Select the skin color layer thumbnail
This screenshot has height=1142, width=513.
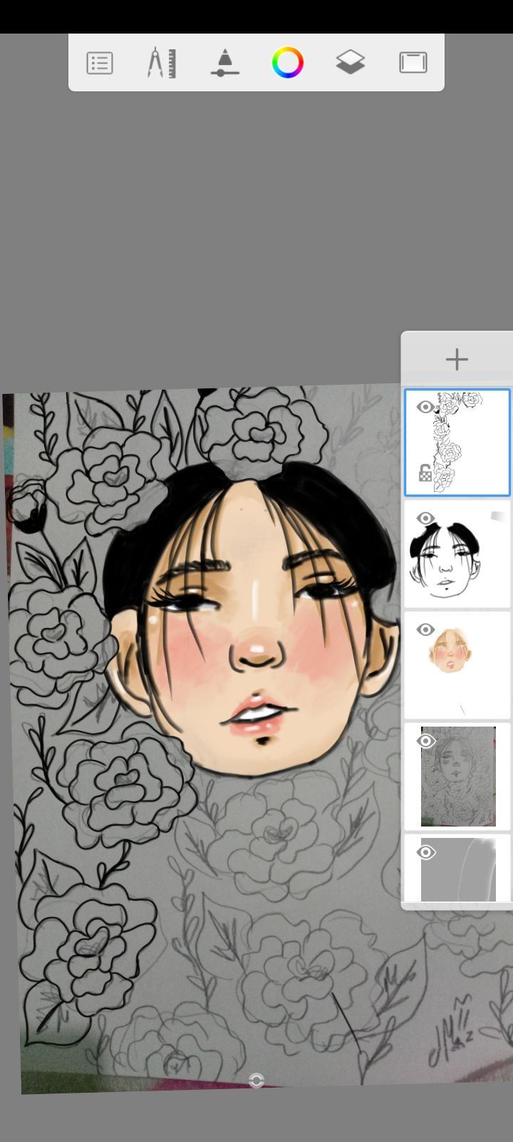457,665
